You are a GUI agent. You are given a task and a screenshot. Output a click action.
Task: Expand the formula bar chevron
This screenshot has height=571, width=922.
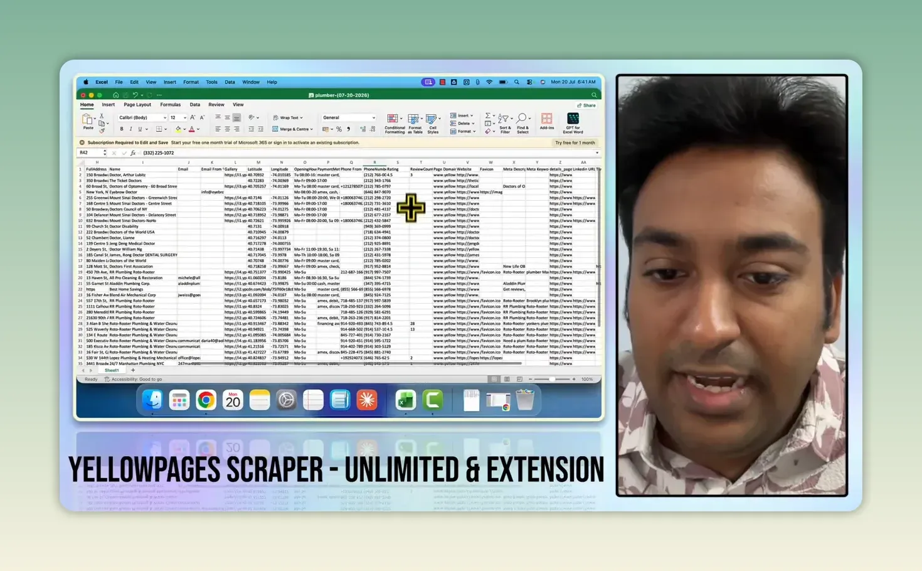tap(596, 153)
